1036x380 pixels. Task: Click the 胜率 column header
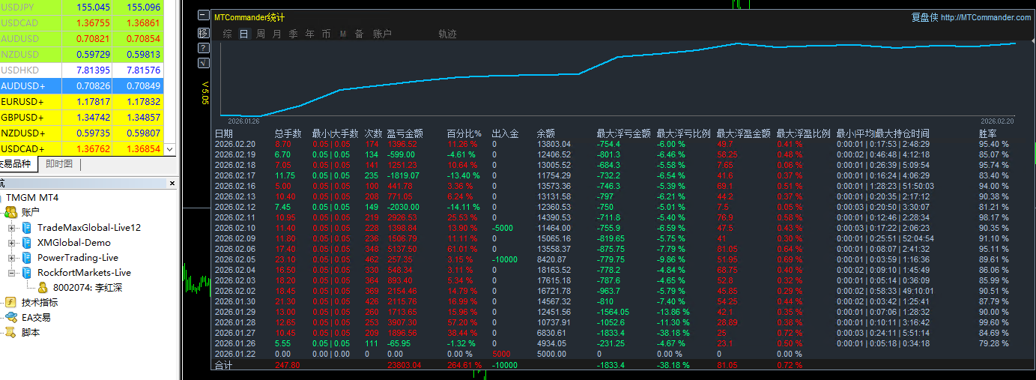point(988,134)
